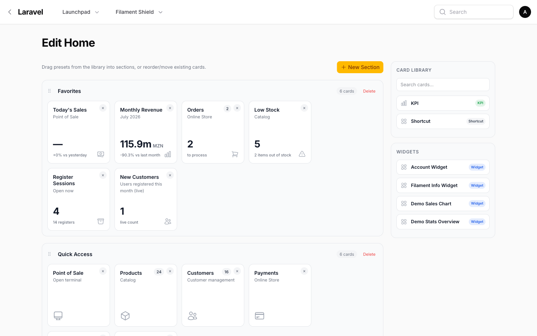This screenshot has width=537, height=336.
Task: Grab the Favorites section drag handle
Action: [49, 91]
